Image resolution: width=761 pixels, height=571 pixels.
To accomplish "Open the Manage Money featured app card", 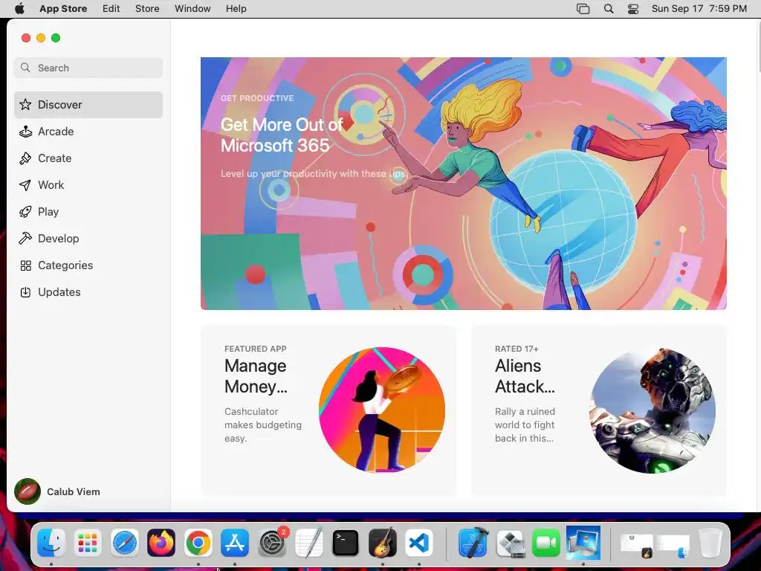I will [x=328, y=410].
